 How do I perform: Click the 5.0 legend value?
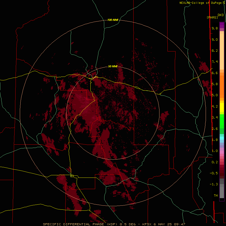click(x=215, y=95)
